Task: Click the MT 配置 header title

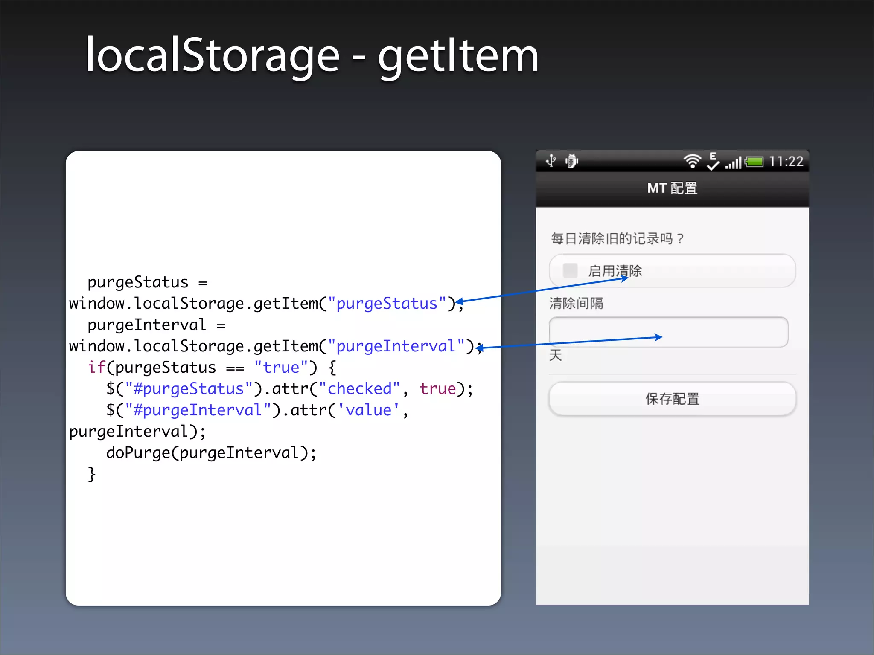Action: 672,188
